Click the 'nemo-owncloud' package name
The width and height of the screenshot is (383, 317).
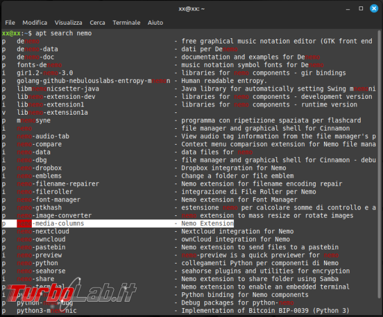pyautogui.click(x=41, y=239)
